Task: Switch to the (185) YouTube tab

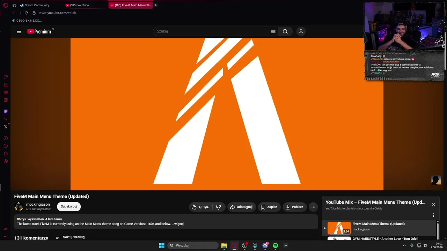Action: point(80,5)
